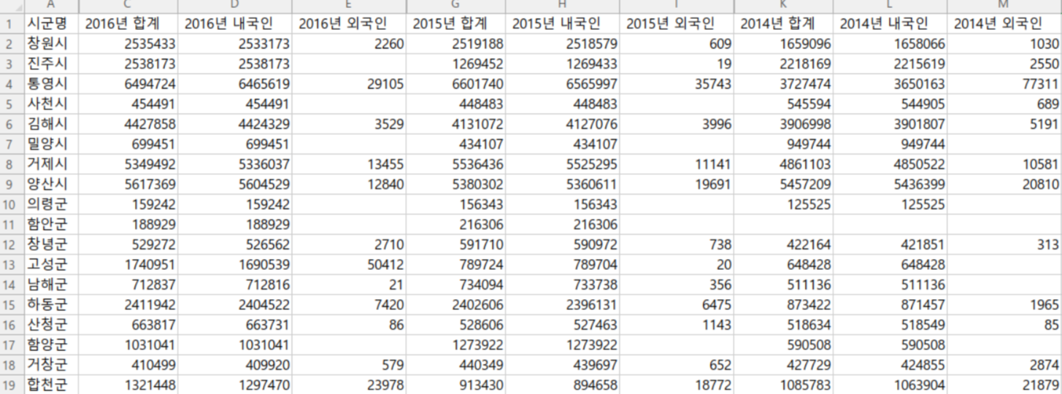This screenshot has width=1062, height=394.
Task: Select the 통영시 cell
Action: [50, 83]
